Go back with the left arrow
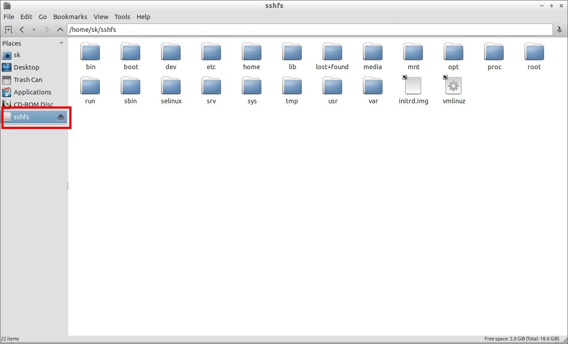Image resolution: width=568 pixels, height=344 pixels. [21, 30]
